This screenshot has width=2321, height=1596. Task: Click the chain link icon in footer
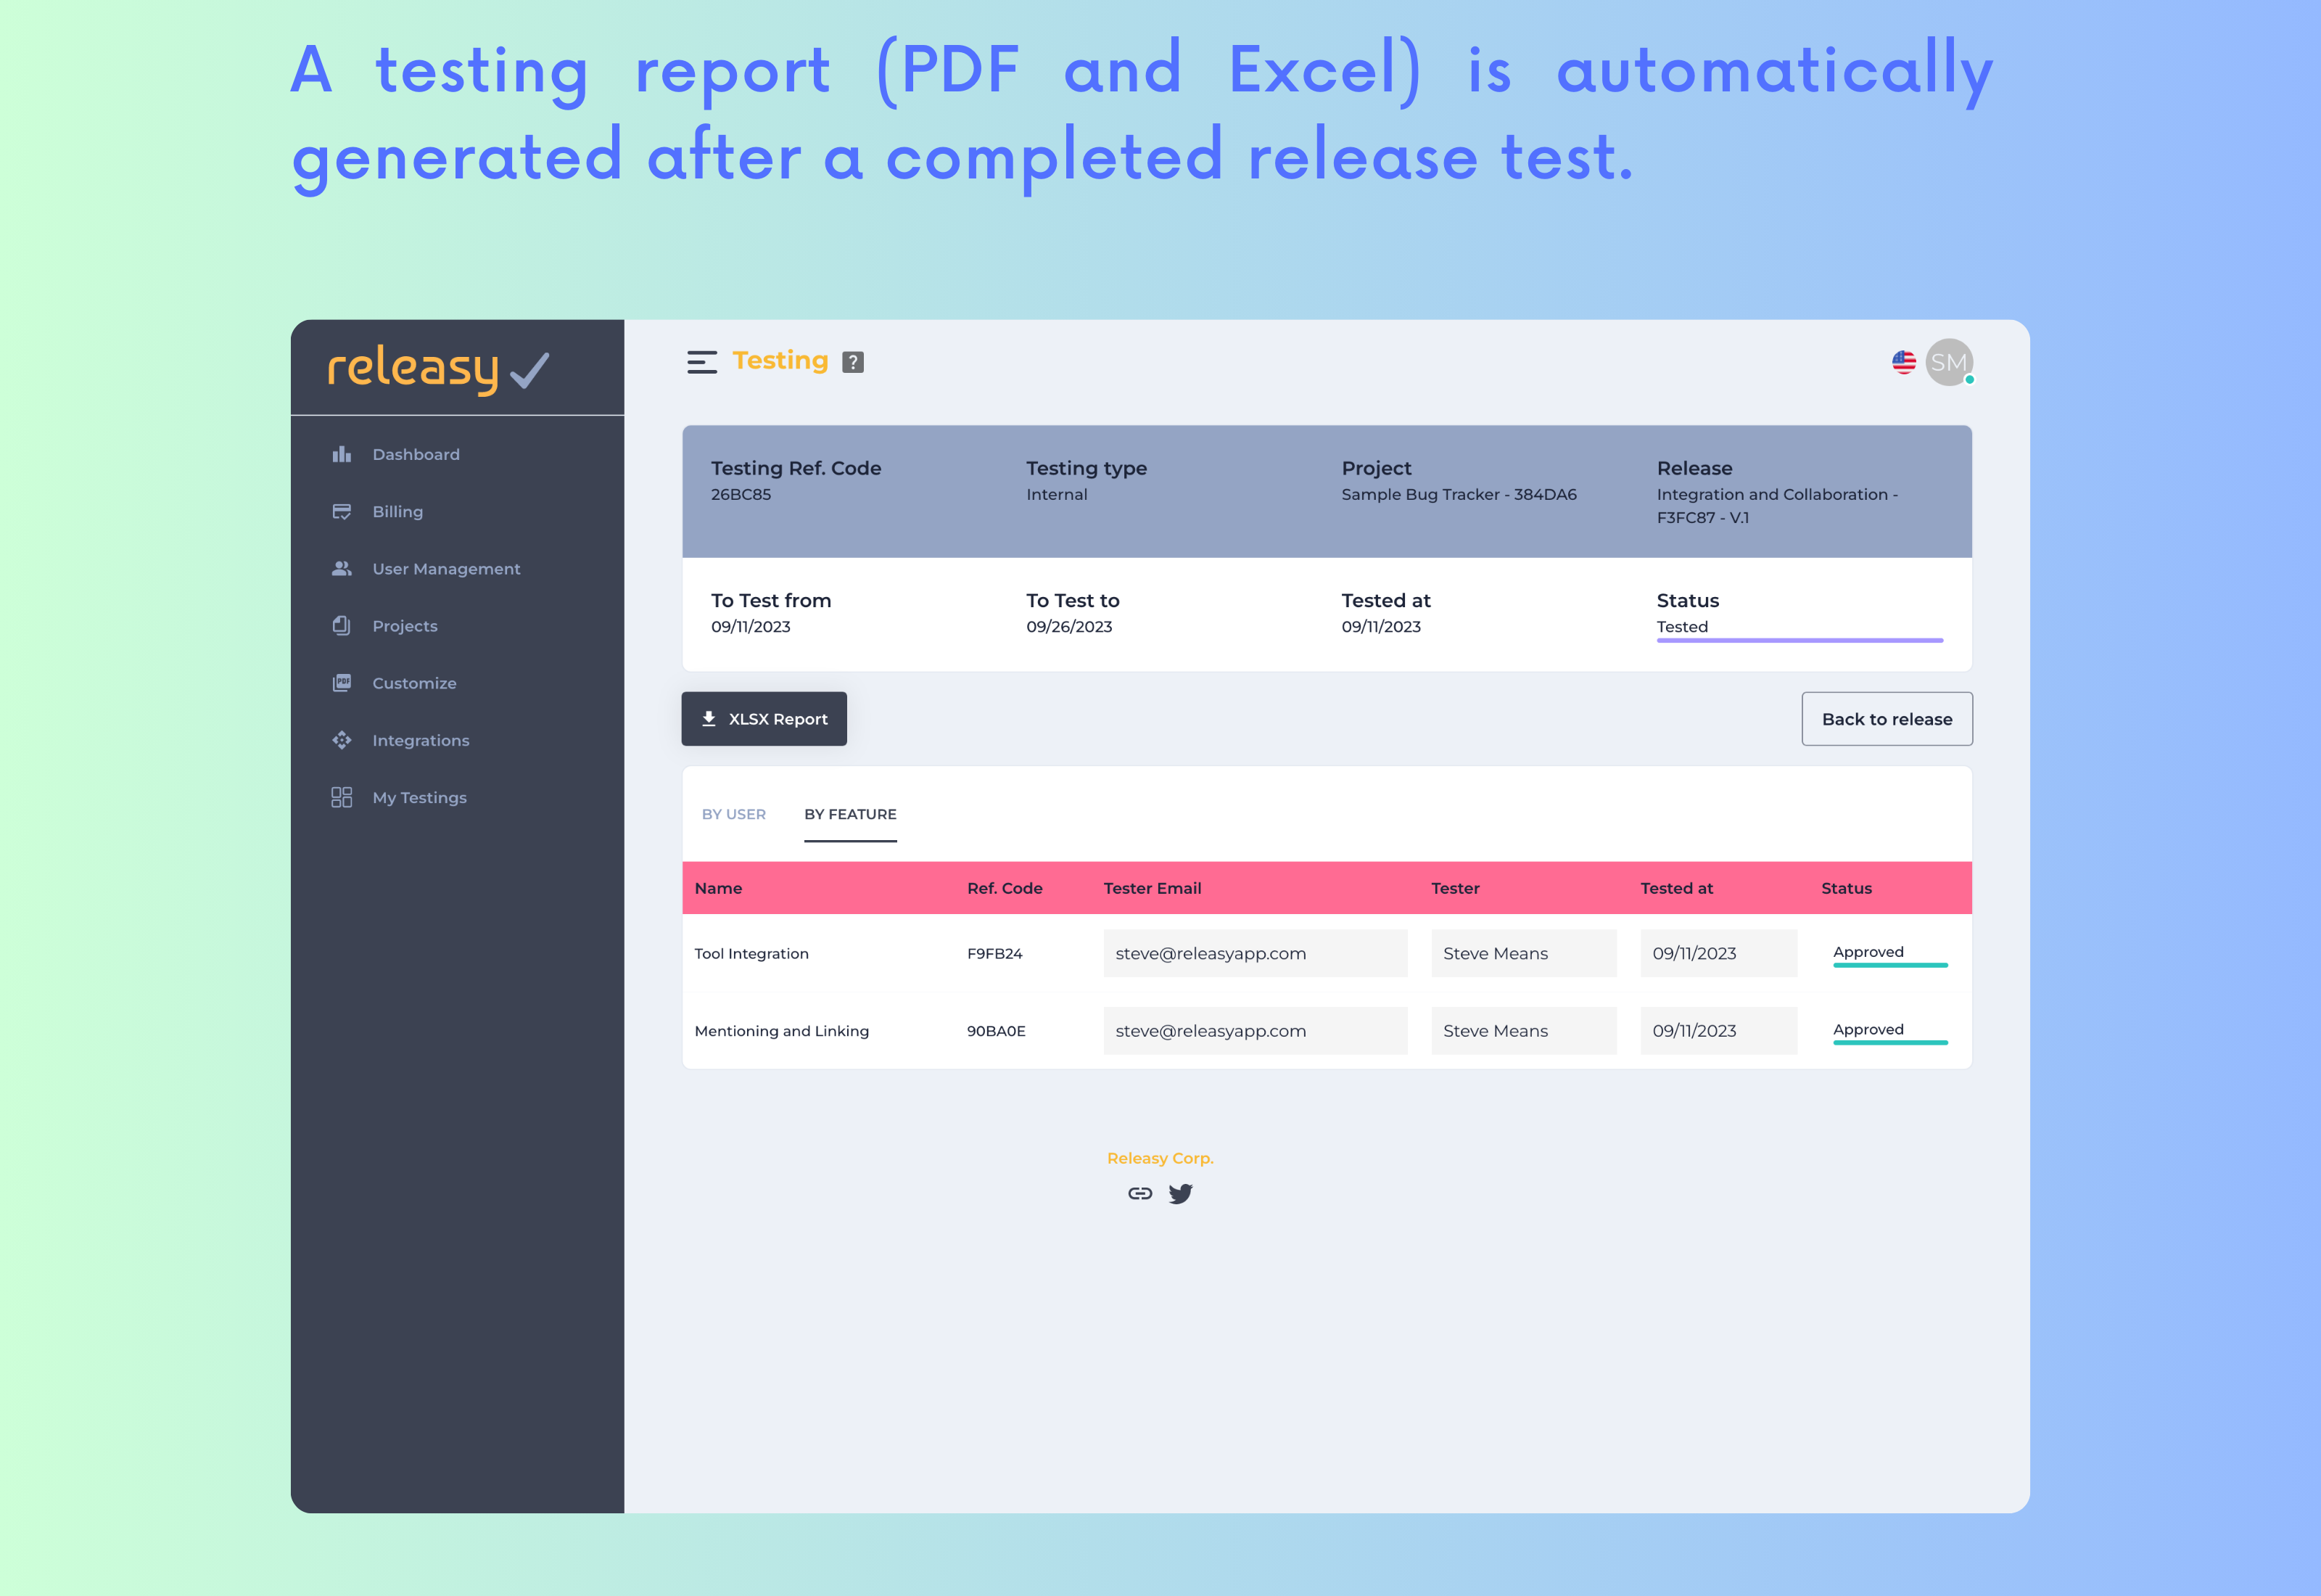1139,1193
